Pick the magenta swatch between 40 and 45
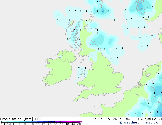This screenshot has width=162, height=125. [69, 122]
